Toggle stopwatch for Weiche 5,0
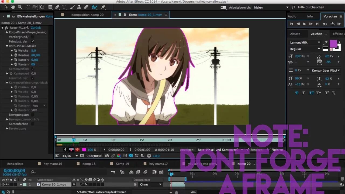 (16, 50)
